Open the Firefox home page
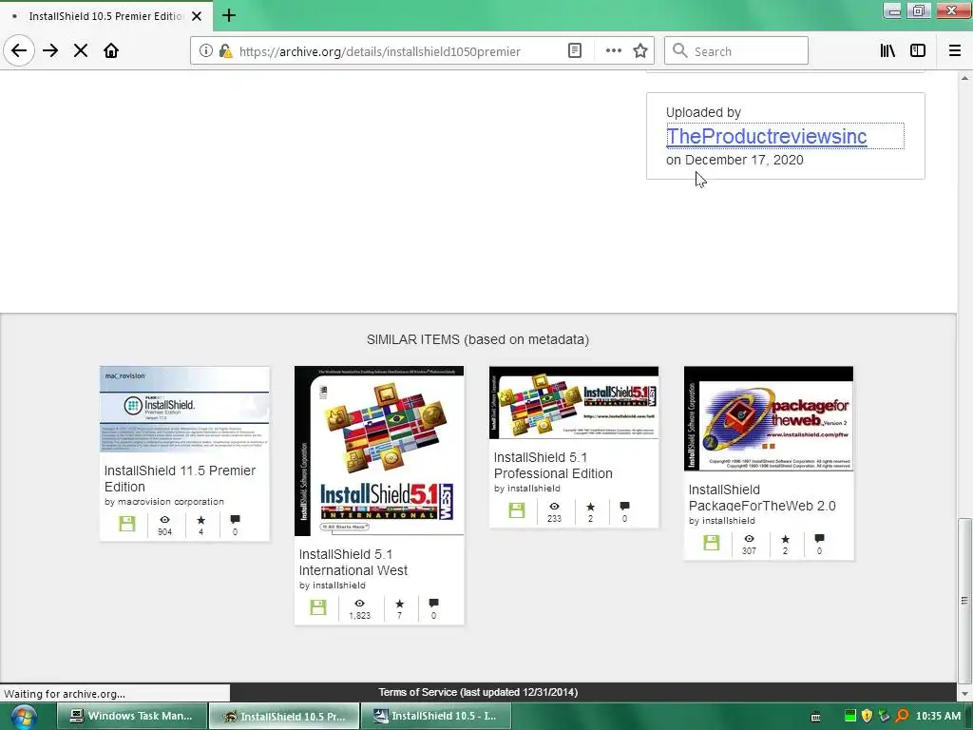Image resolution: width=973 pixels, height=730 pixels. pos(111,51)
